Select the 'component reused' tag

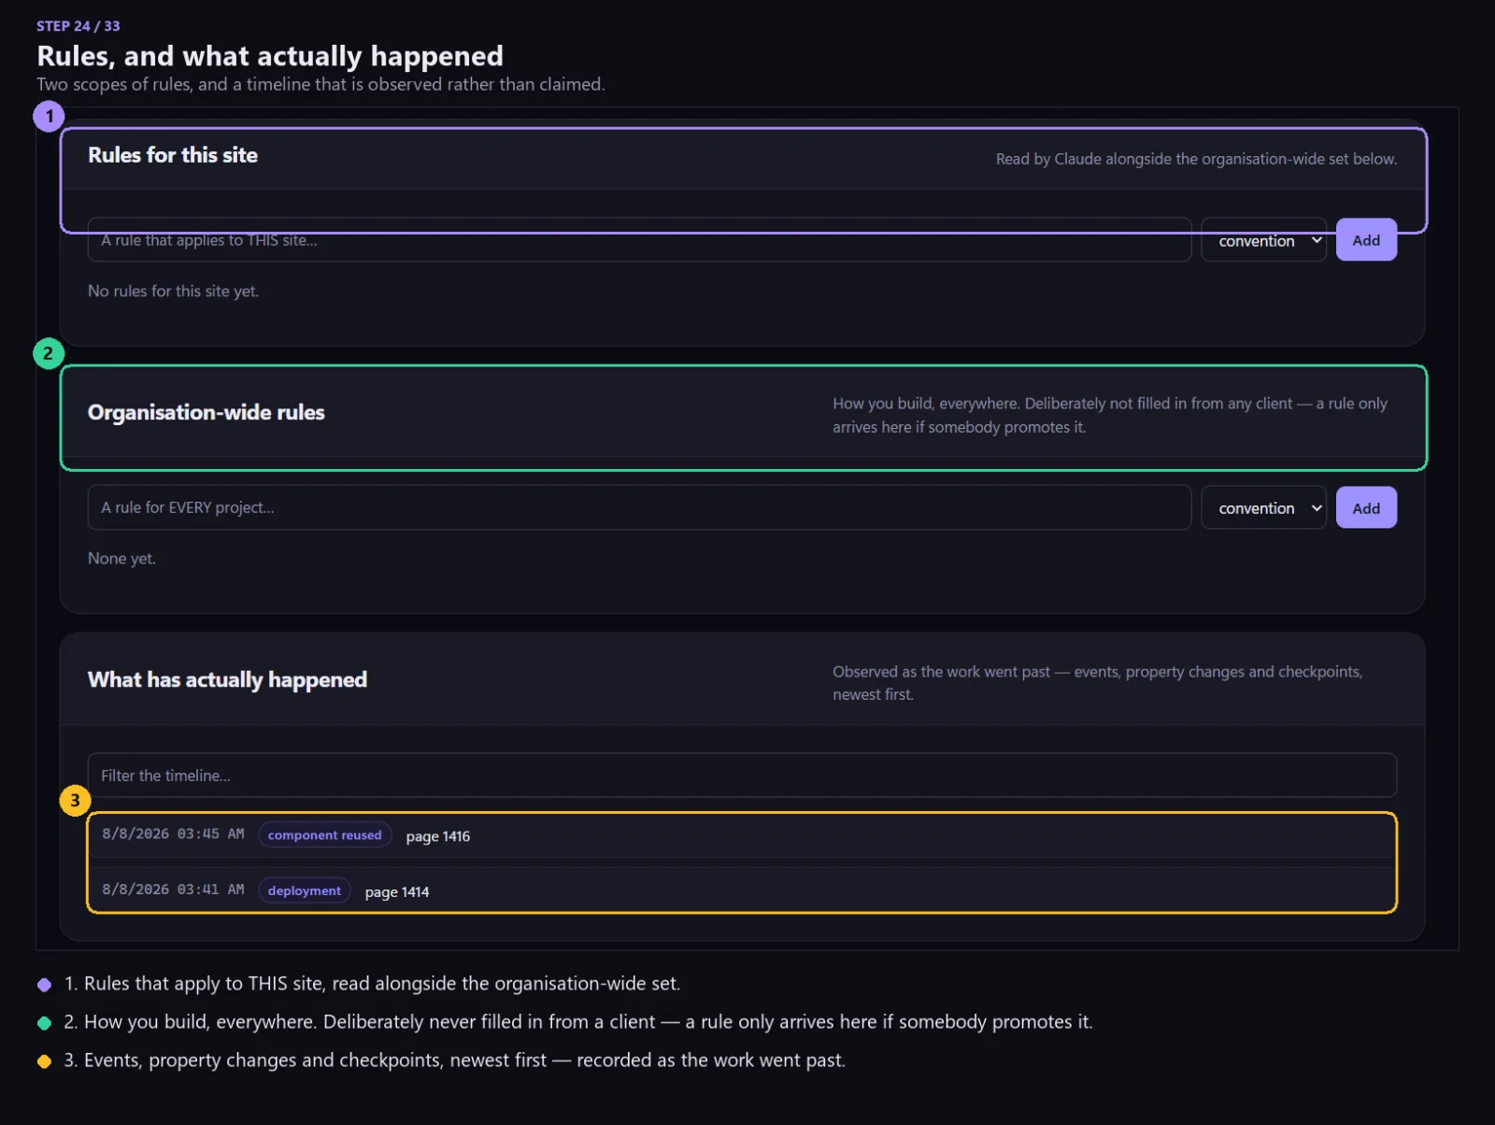pyautogui.click(x=325, y=834)
